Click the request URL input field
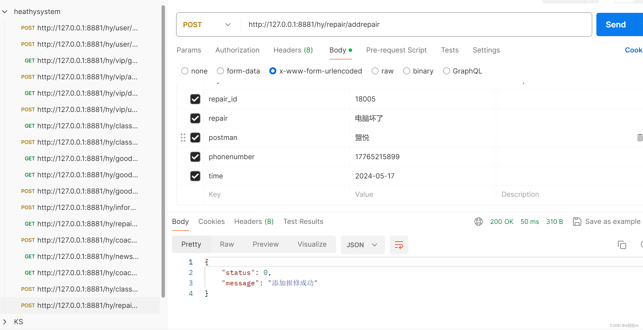Image resolution: width=643 pixels, height=330 pixels. 414,25
